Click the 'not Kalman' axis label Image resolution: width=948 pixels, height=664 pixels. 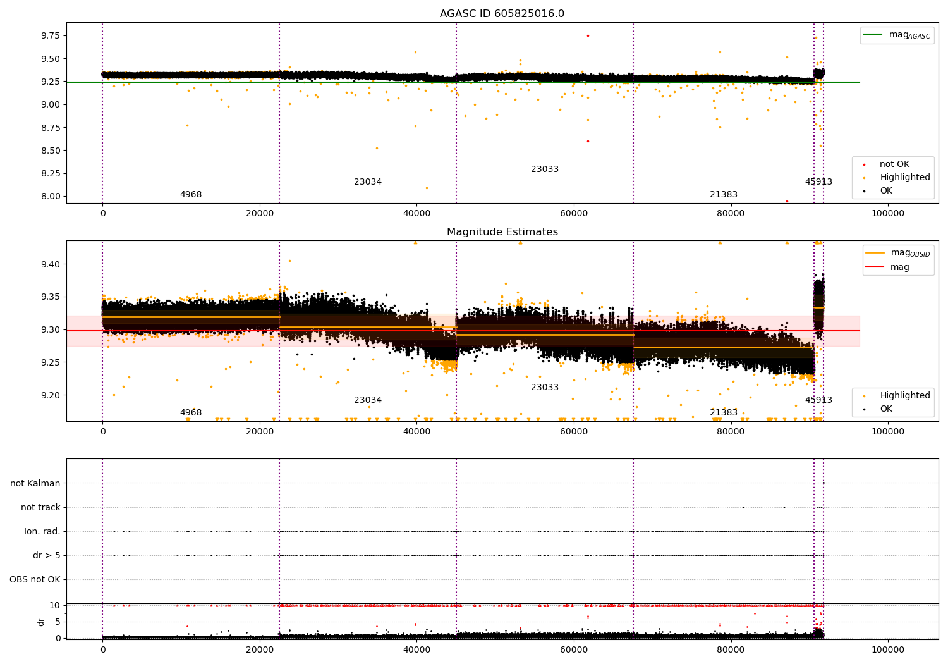click(x=35, y=483)
